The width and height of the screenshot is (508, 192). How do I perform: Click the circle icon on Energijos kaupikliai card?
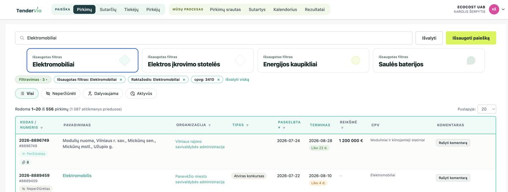[x=356, y=60]
